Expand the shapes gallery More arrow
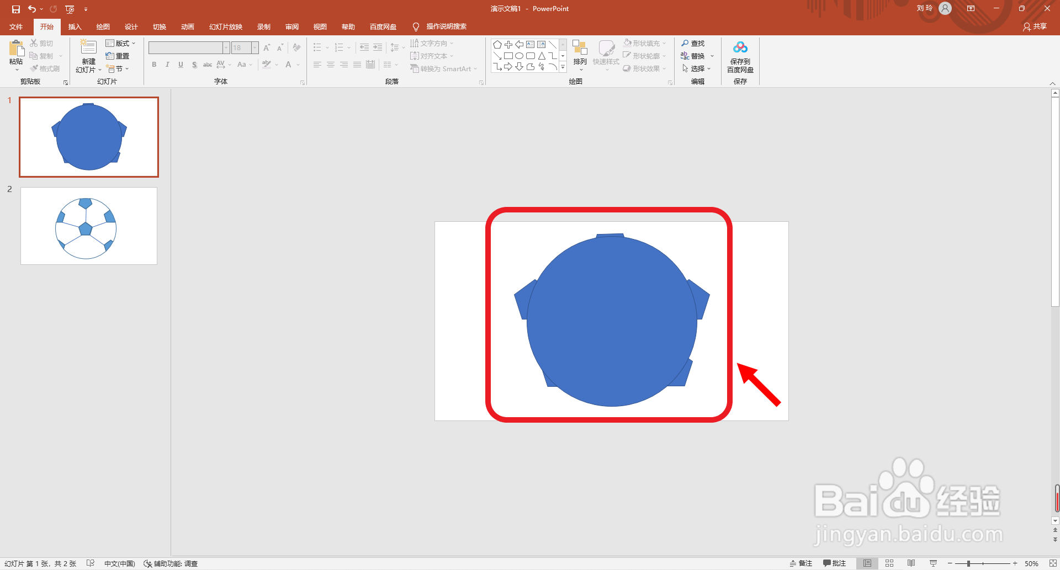1060x570 pixels. point(563,67)
